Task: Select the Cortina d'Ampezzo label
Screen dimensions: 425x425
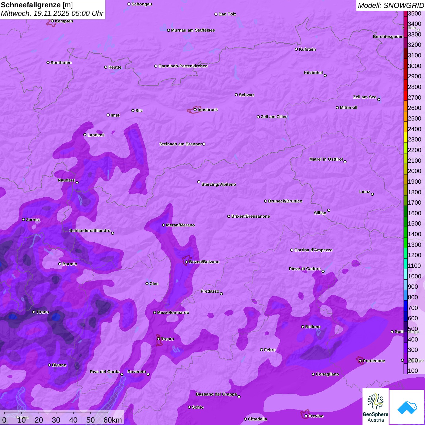Action: (x=313, y=250)
